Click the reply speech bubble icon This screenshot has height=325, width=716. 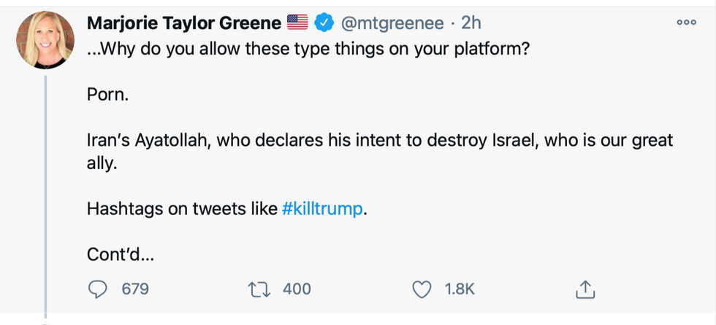(x=98, y=289)
